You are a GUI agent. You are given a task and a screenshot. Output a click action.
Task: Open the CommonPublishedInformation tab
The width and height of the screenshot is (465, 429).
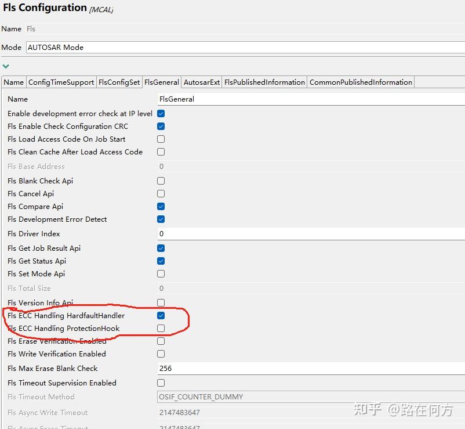[x=361, y=82]
